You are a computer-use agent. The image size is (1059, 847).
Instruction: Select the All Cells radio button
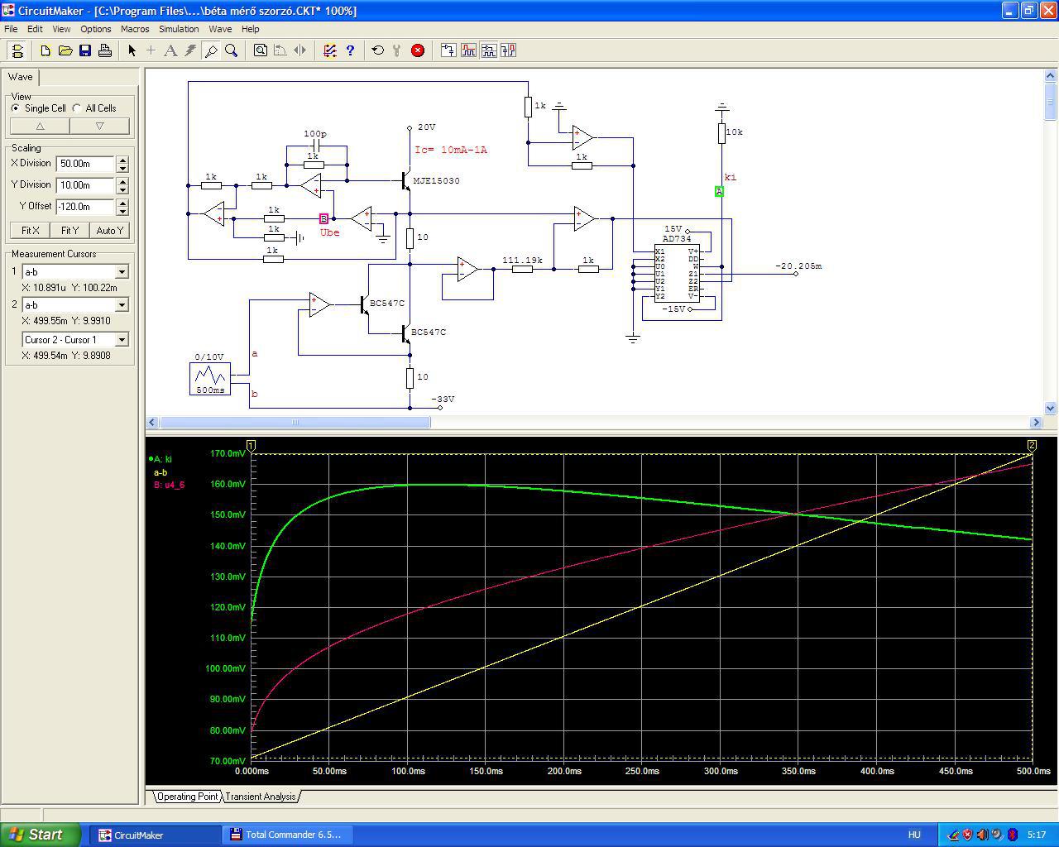point(77,108)
